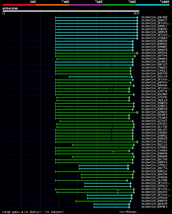Screen dimensions: 172x214
Task: Select the UniRef100_B9F327 label
Action: [x=154, y=65]
